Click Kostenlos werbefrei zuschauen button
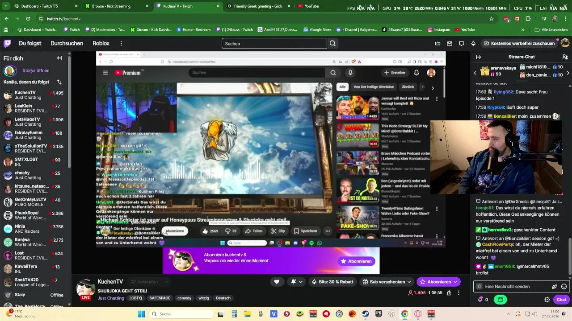 point(519,43)
